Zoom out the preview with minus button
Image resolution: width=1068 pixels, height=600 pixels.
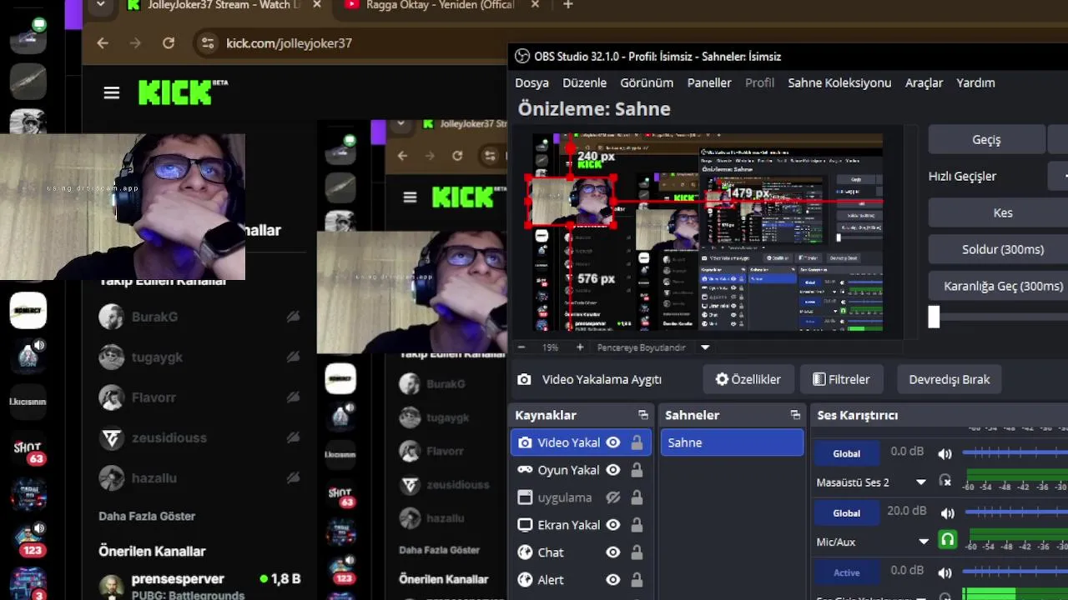click(x=521, y=347)
